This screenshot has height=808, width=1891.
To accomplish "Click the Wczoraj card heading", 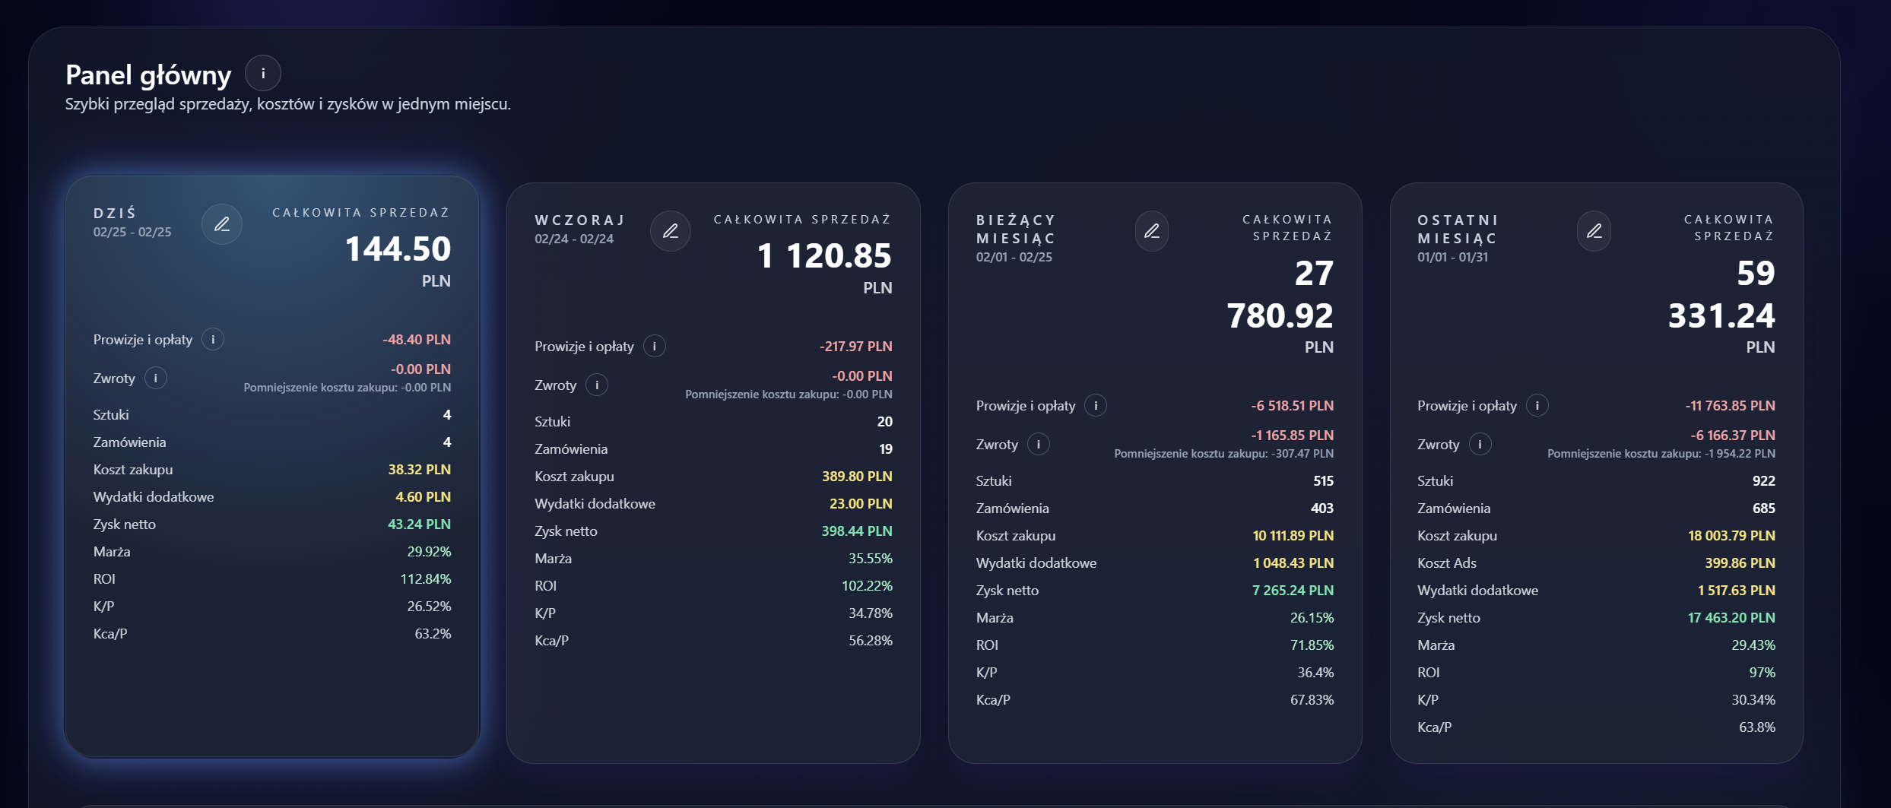I will 579,220.
